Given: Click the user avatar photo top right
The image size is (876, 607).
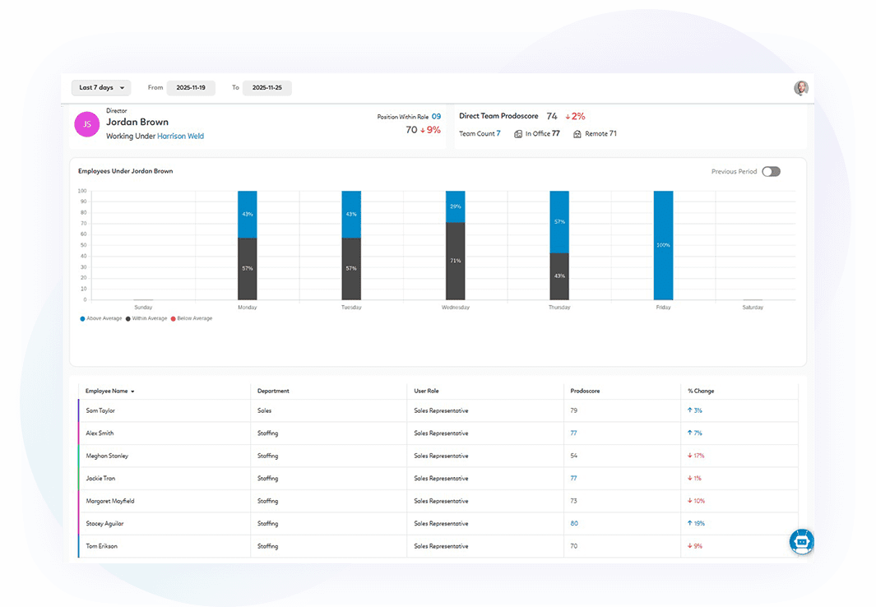Looking at the screenshot, I should [800, 87].
